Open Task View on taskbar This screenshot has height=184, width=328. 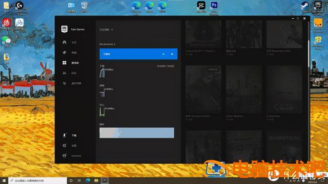click(x=79, y=180)
